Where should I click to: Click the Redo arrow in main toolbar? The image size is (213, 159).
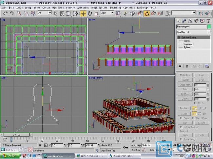point(12,13)
